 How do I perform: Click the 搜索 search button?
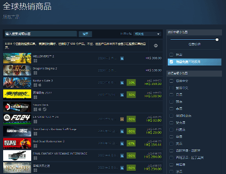85,34
